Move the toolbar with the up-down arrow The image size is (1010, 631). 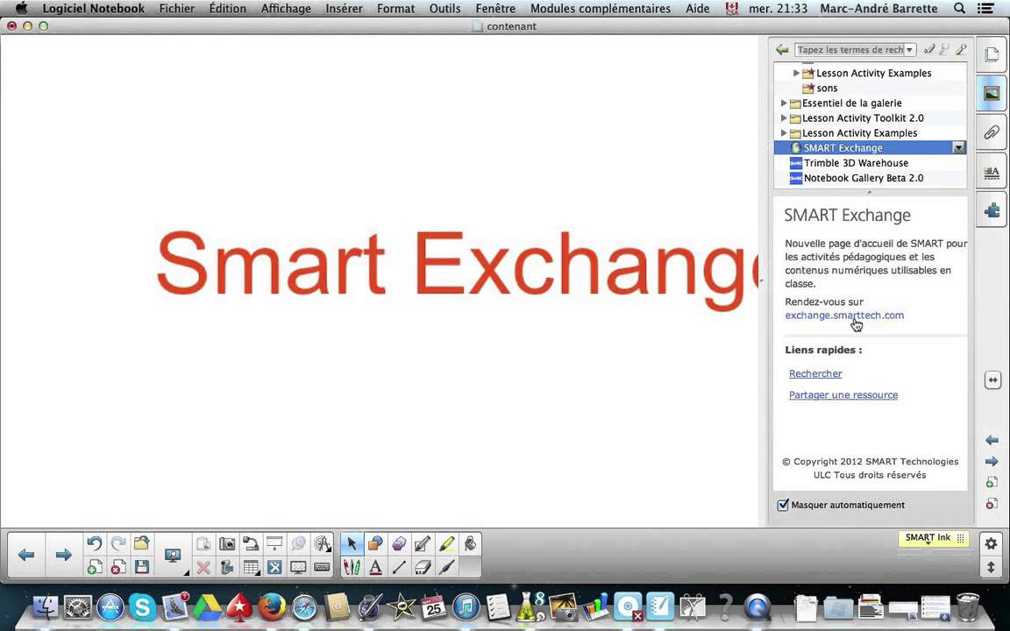(x=991, y=567)
